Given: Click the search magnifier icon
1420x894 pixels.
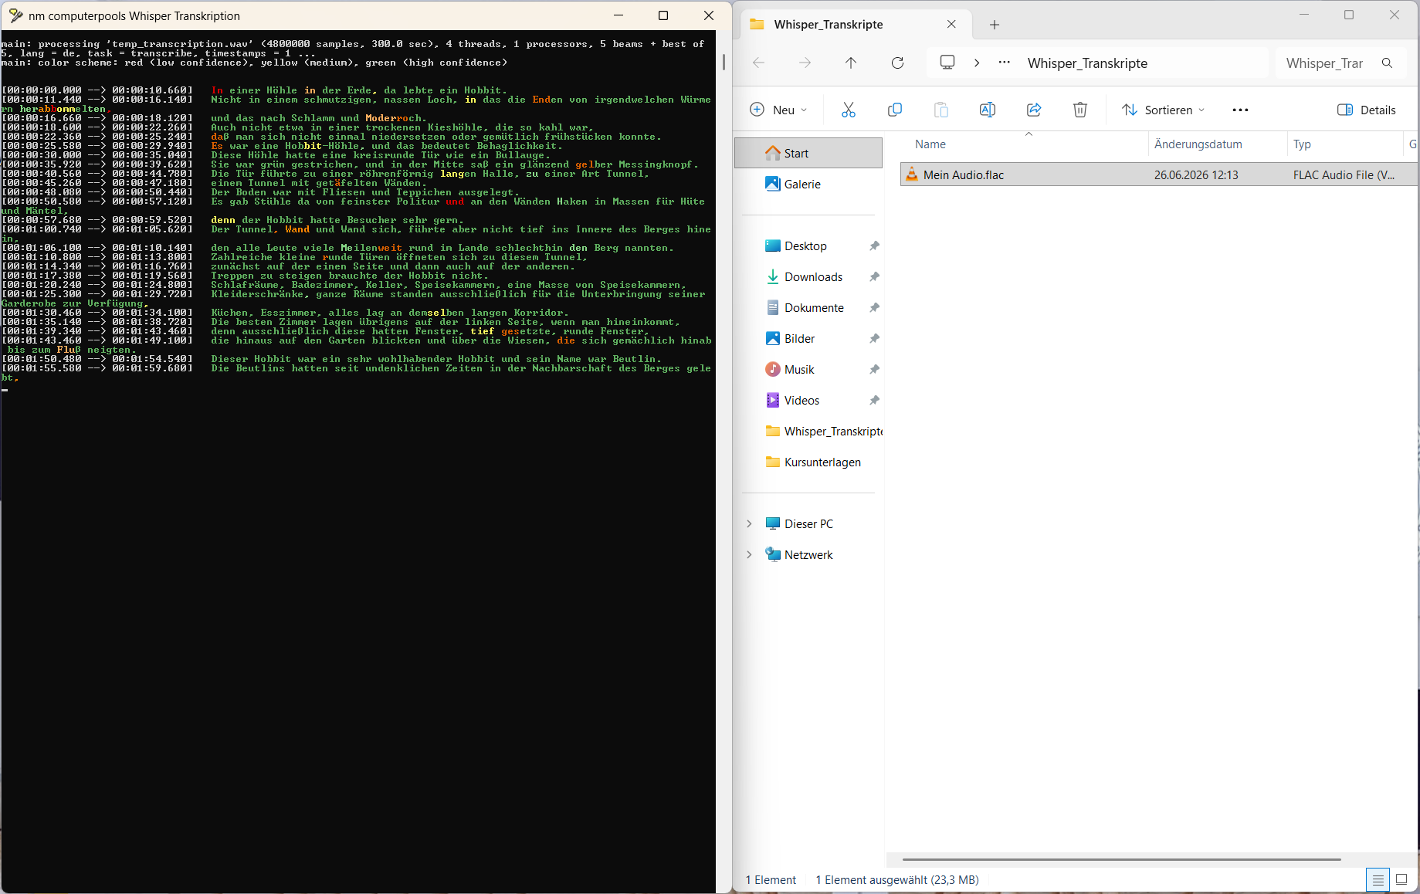Looking at the screenshot, I should tap(1388, 63).
